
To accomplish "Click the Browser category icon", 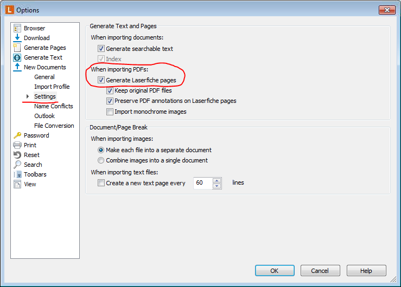I will coord(17,28).
